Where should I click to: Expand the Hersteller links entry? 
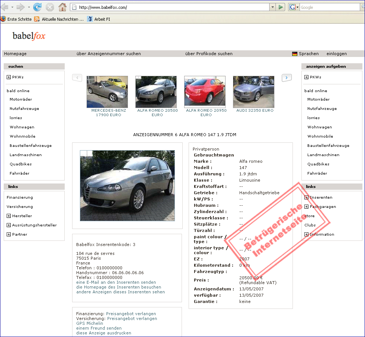[x=9, y=216]
